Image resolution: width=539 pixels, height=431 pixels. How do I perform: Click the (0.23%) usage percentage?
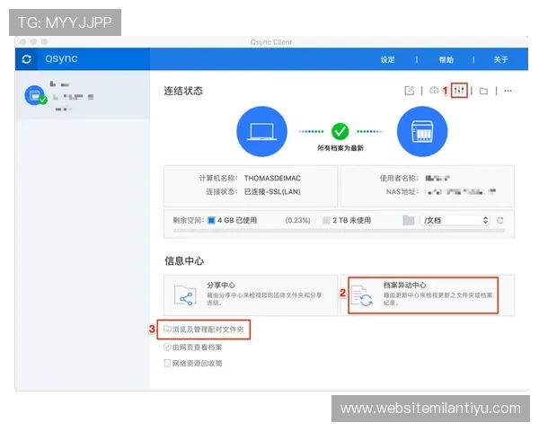pyautogui.click(x=297, y=220)
